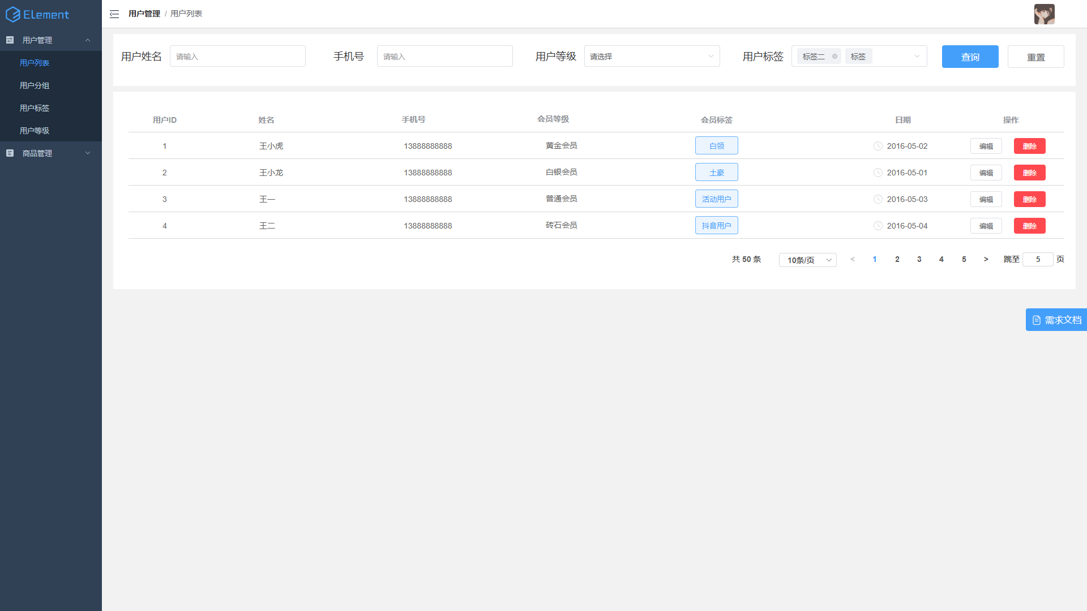Click the 用户管理 breadcrumb
This screenshot has width=1087, height=611.
(144, 14)
